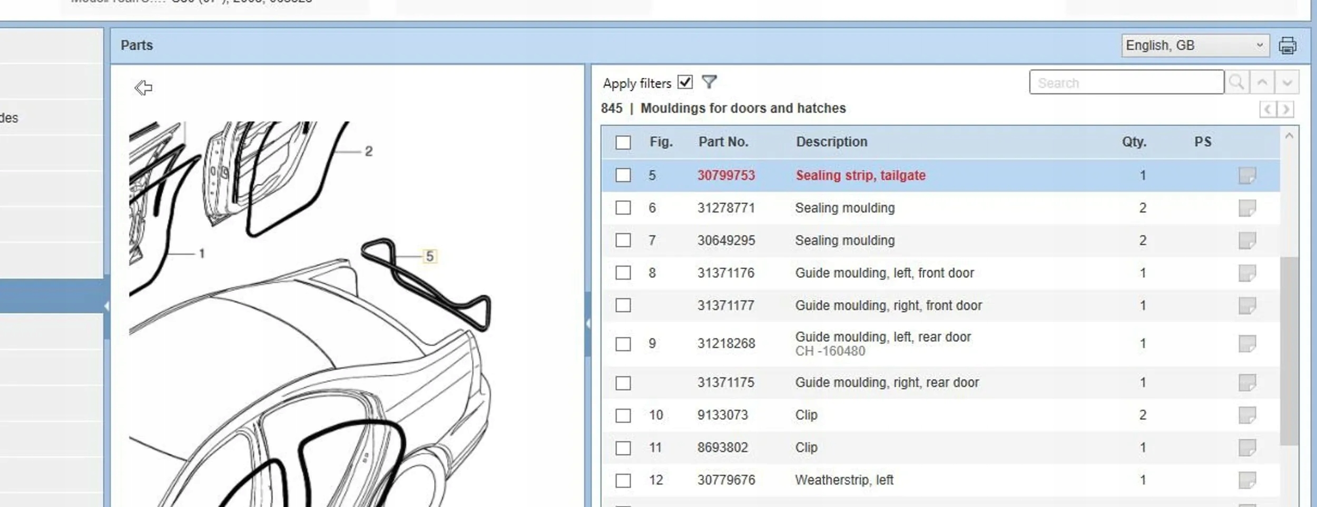Focus the parts Search field

click(1126, 83)
